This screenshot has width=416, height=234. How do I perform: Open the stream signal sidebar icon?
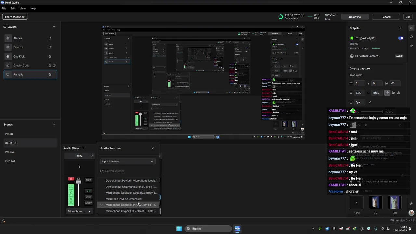pyautogui.click(x=411, y=46)
